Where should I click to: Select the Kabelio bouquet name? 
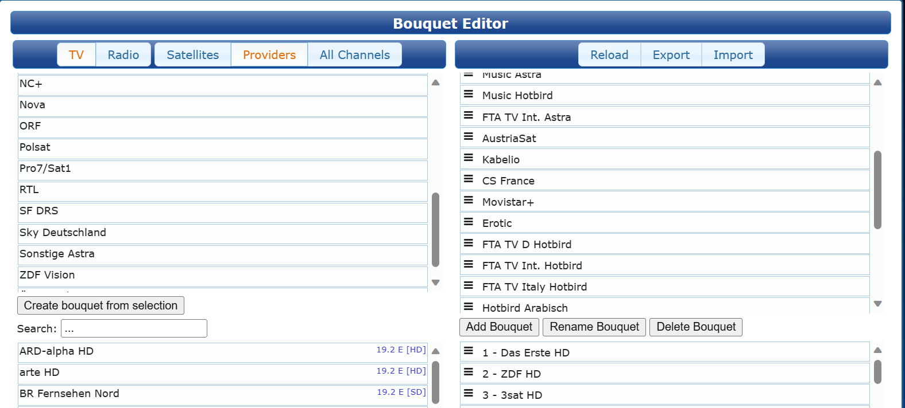(501, 159)
